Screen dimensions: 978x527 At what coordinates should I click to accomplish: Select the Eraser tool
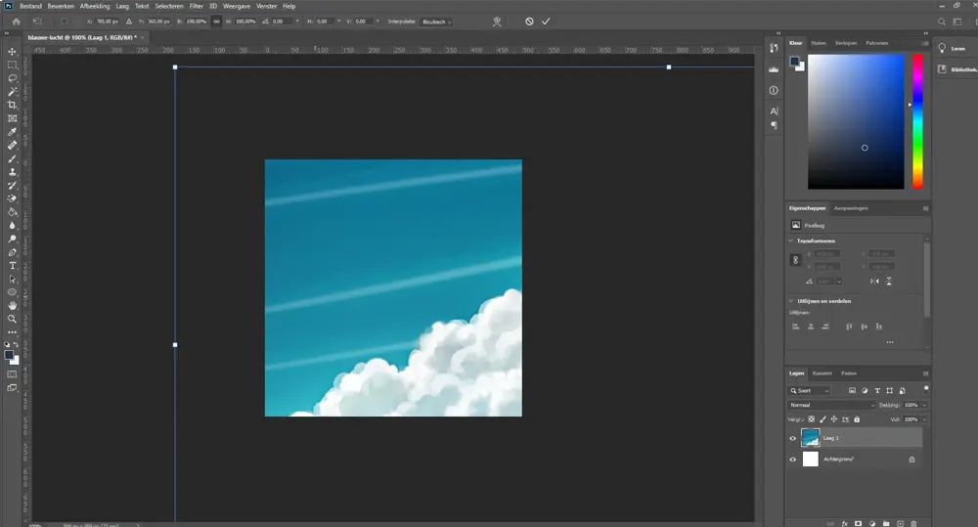(12, 198)
